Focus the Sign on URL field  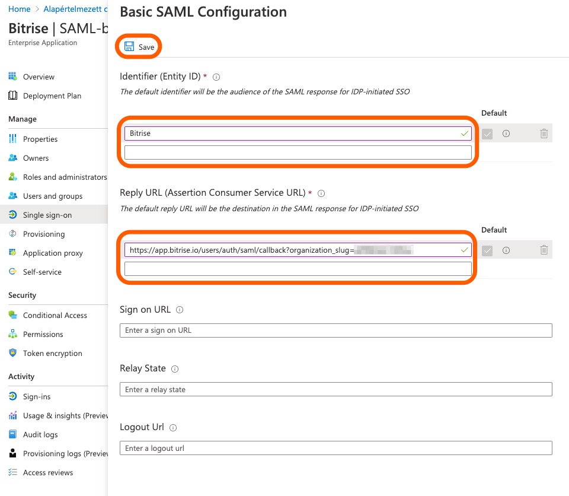(x=335, y=330)
